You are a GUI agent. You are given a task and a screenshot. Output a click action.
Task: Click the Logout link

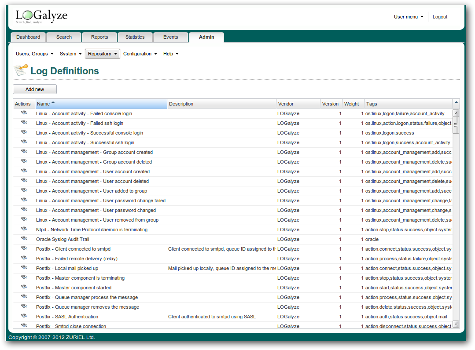(440, 17)
